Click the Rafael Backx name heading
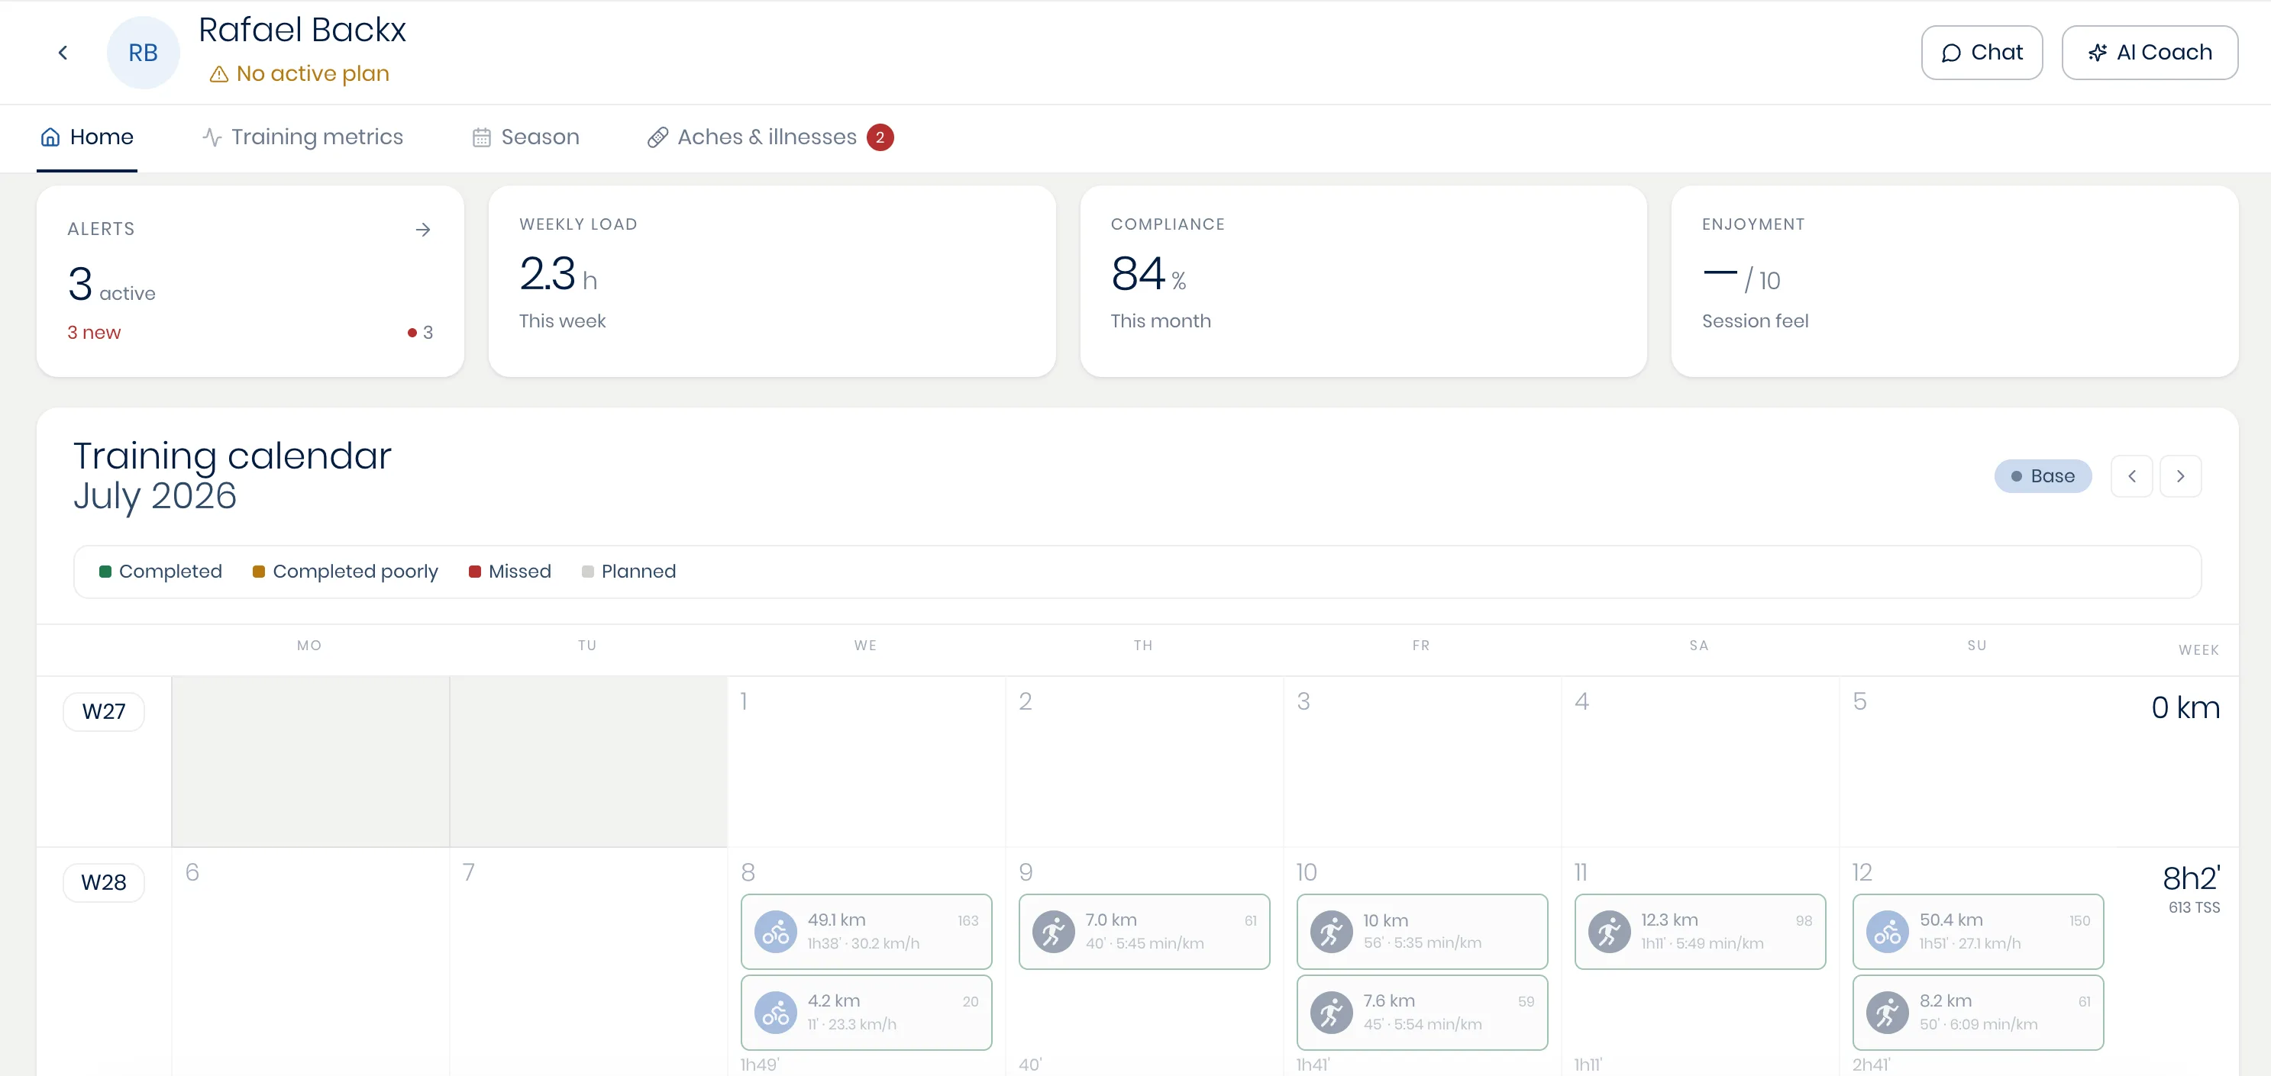Image resolution: width=2271 pixels, height=1076 pixels. pos(302,30)
